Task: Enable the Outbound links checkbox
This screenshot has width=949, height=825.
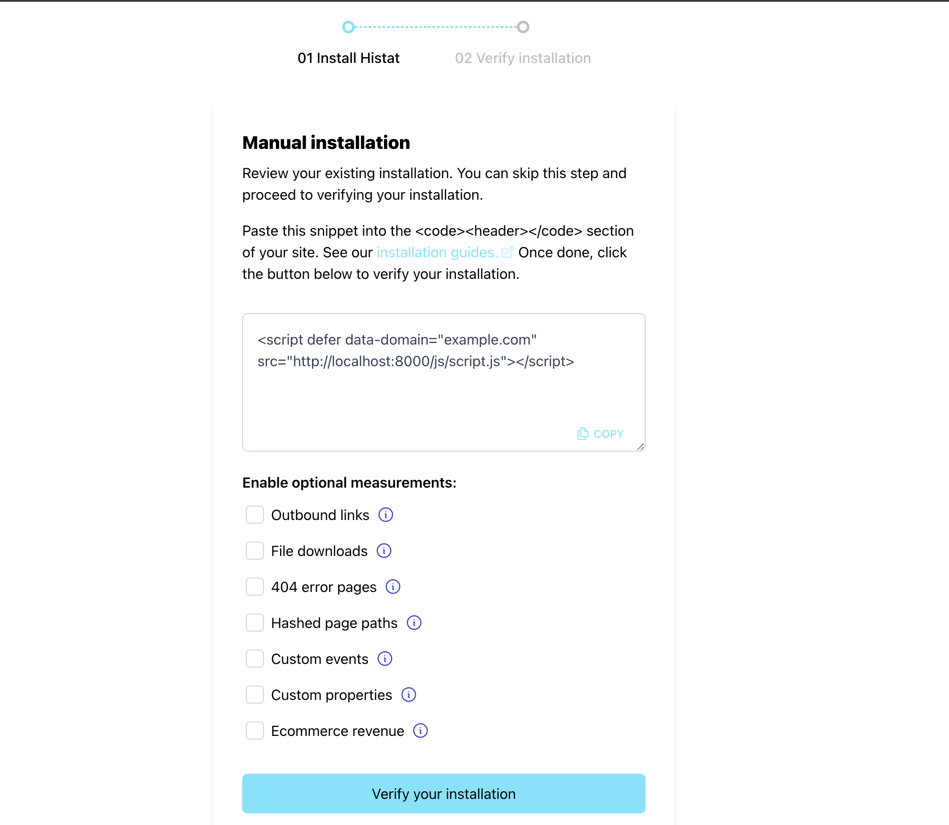Action: click(254, 515)
